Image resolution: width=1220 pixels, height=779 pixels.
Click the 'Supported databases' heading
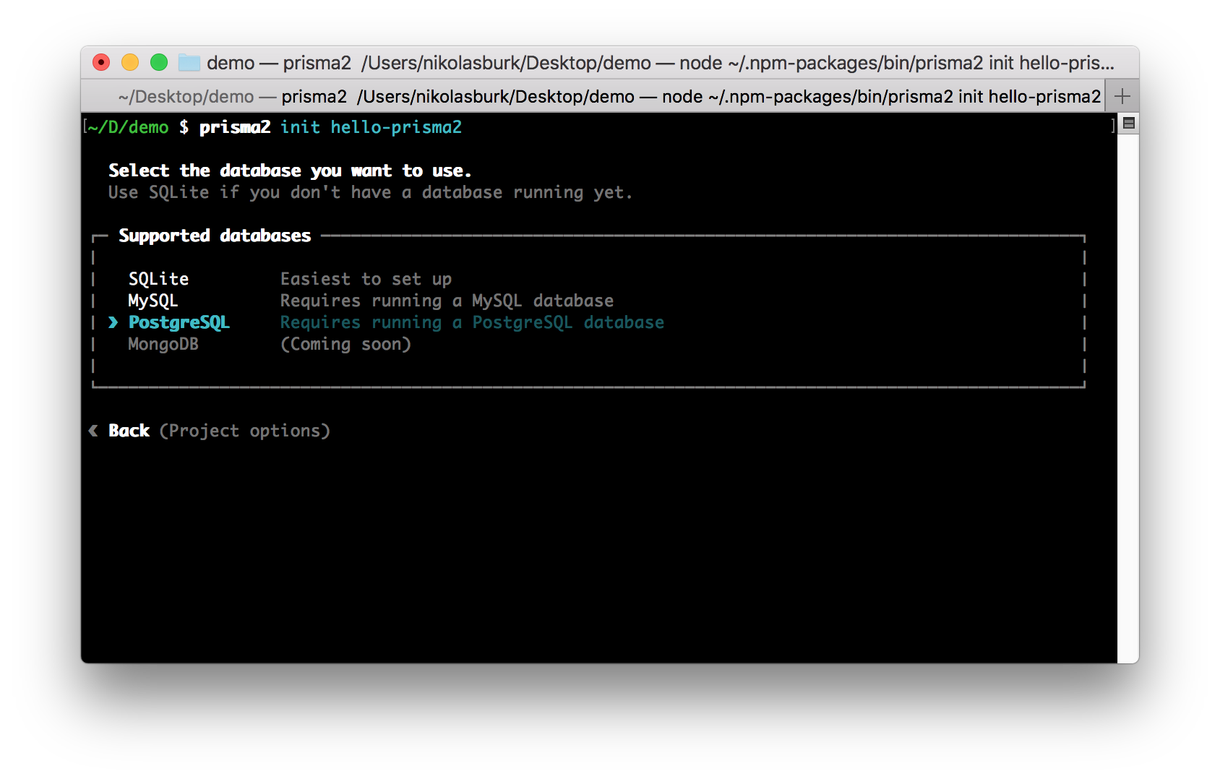click(x=215, y=236)
